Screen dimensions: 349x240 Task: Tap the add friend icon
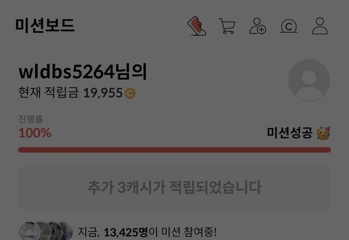pos(257,26)
